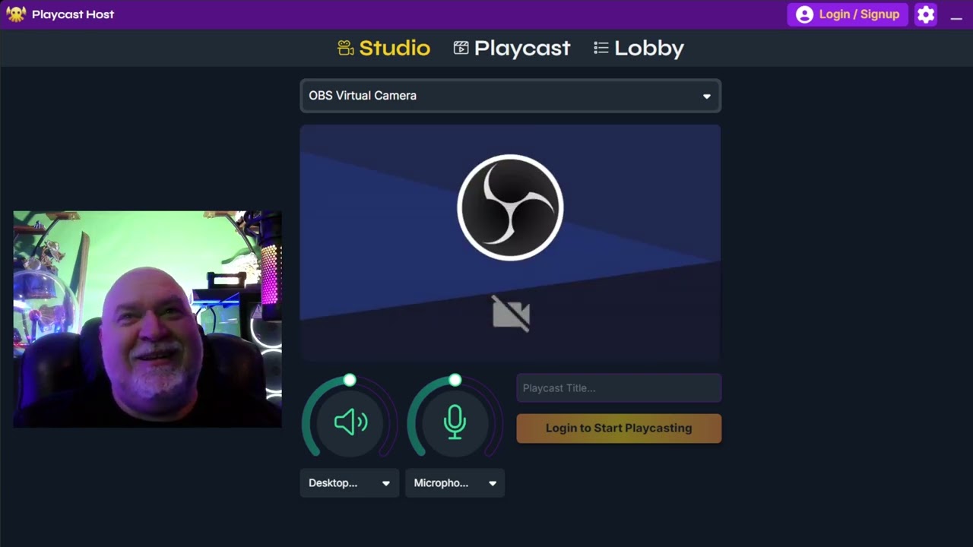Click the Playcast Host logo icon
This screenshot has height=547, width=973.
(16, 14)
